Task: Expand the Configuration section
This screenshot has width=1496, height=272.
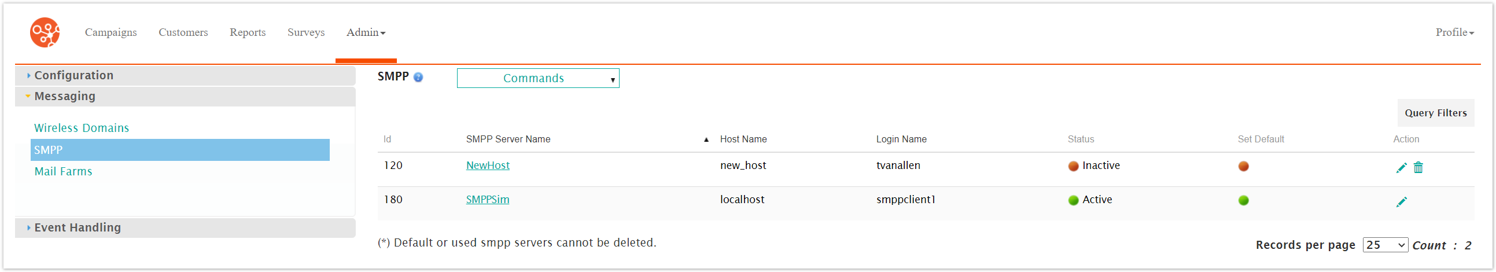Action: 73,76
